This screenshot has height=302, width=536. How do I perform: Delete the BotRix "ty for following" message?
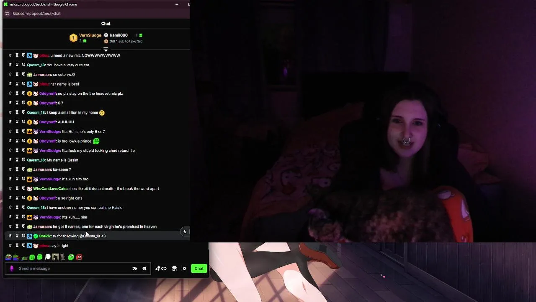pyautogui.click(x=10, y=236)
